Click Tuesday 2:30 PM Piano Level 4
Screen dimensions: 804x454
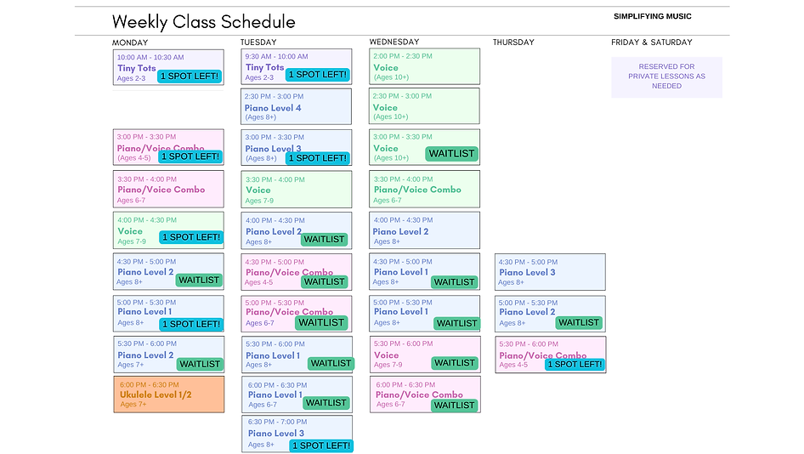297,107
